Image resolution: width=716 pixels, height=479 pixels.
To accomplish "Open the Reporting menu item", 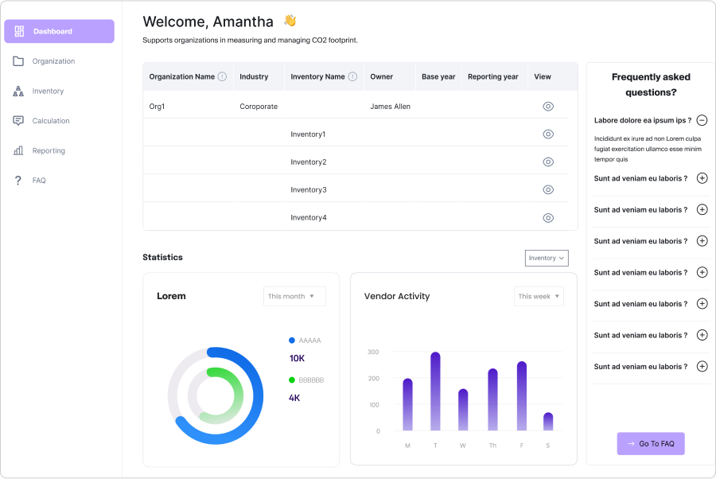I will pyautogui.click(x=49, y=150).
